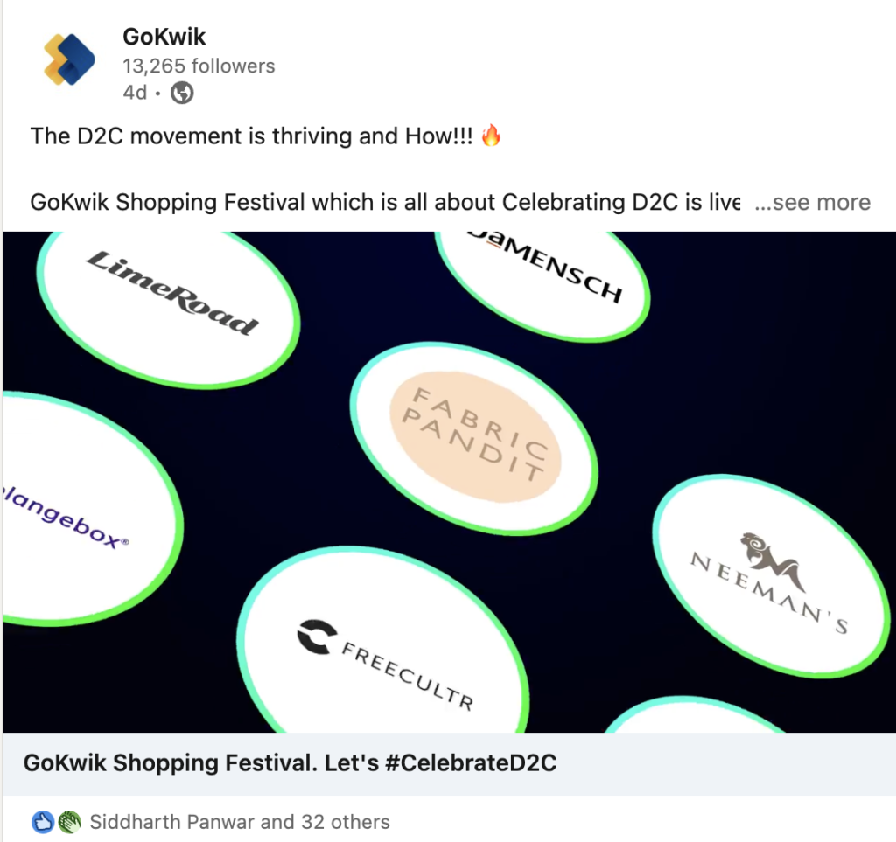Click the "Celebrating D2C is live" text line

click(x=385, y=203)
